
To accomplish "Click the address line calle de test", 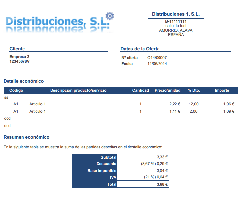I will [x=176, y=26].
